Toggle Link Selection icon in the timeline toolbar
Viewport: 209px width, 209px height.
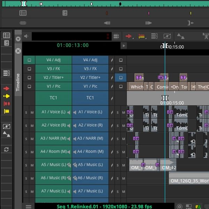pyautogui.click(x=154, y=36)
